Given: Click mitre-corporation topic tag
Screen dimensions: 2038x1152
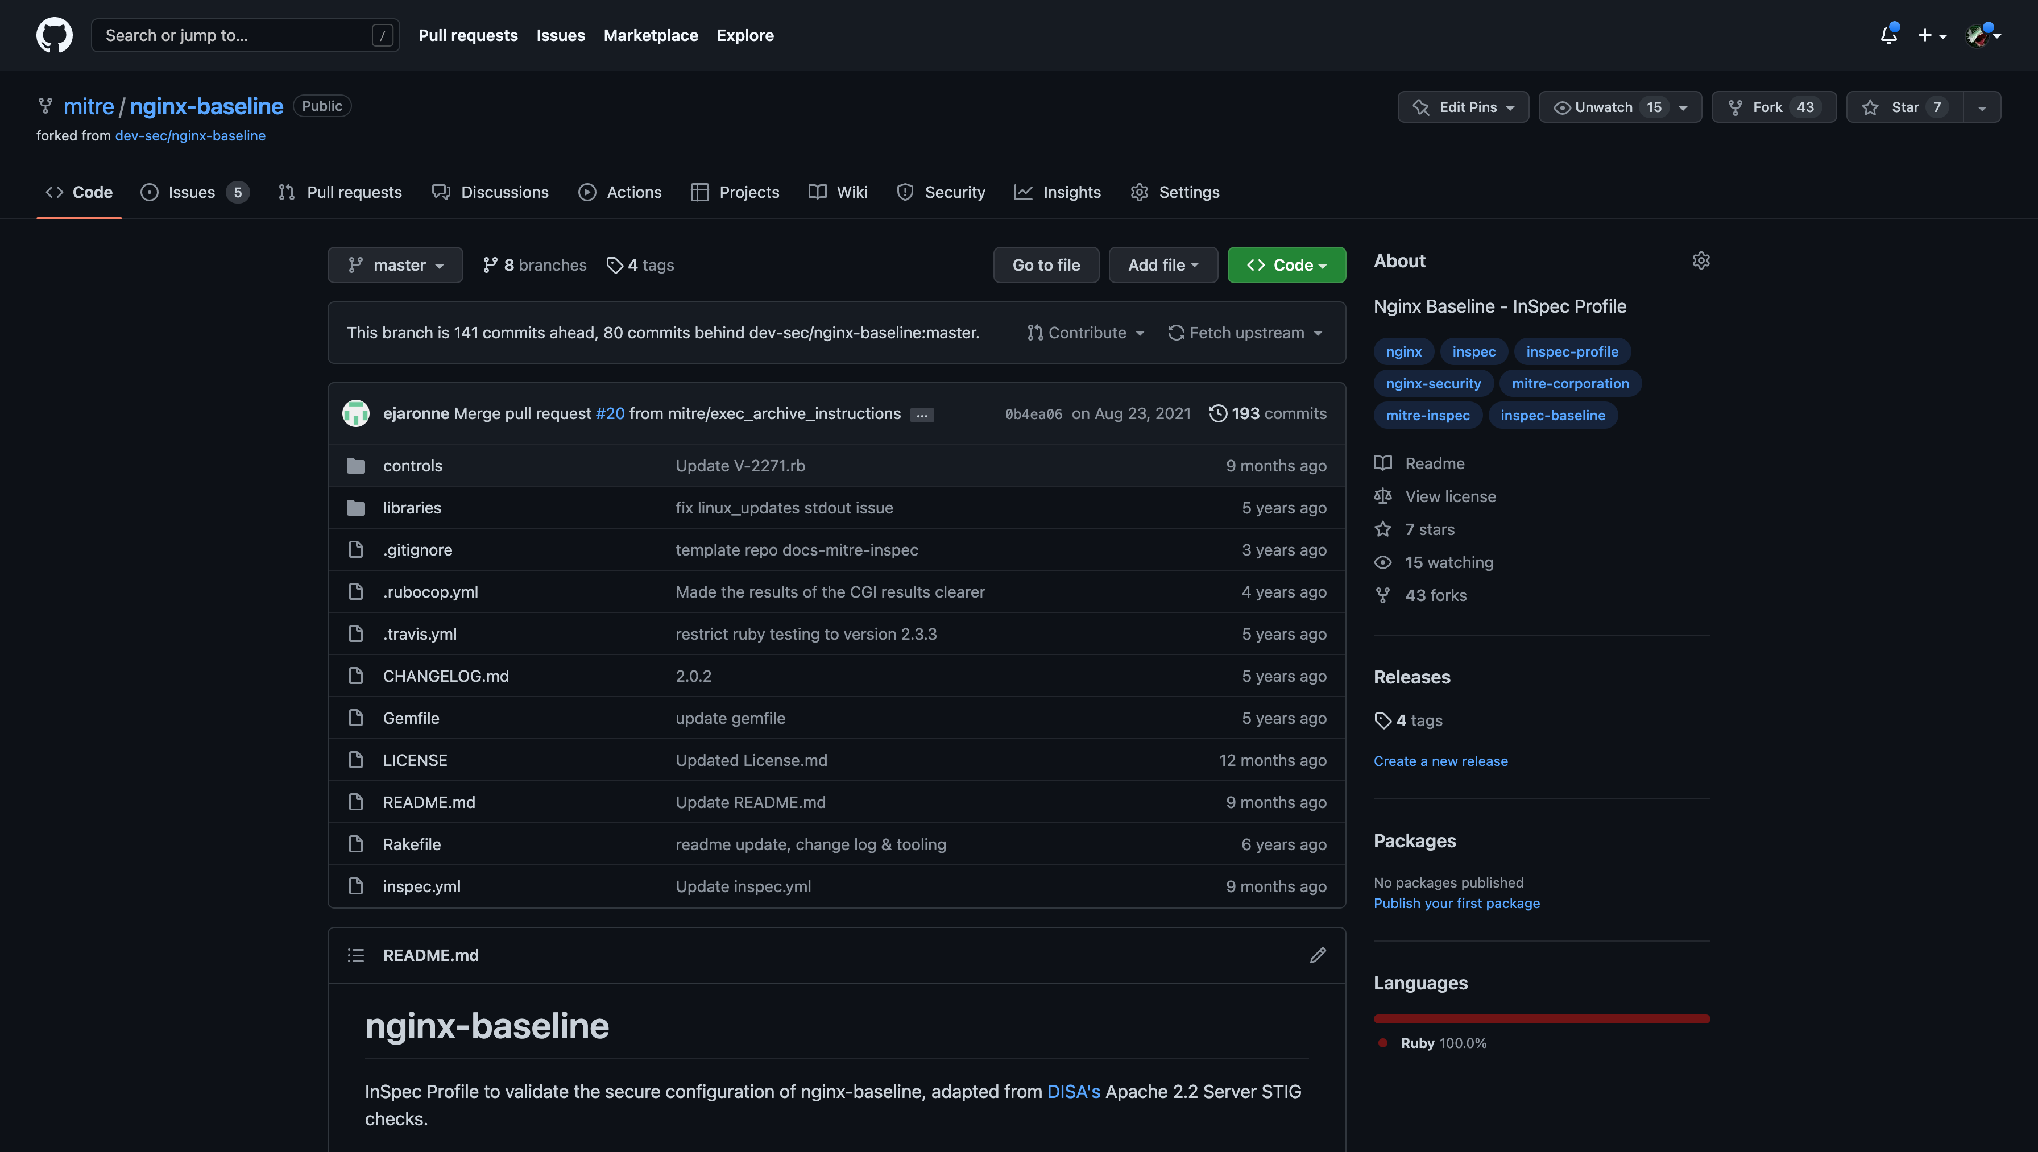Looking at the screenshot, I should [1571, 384].
